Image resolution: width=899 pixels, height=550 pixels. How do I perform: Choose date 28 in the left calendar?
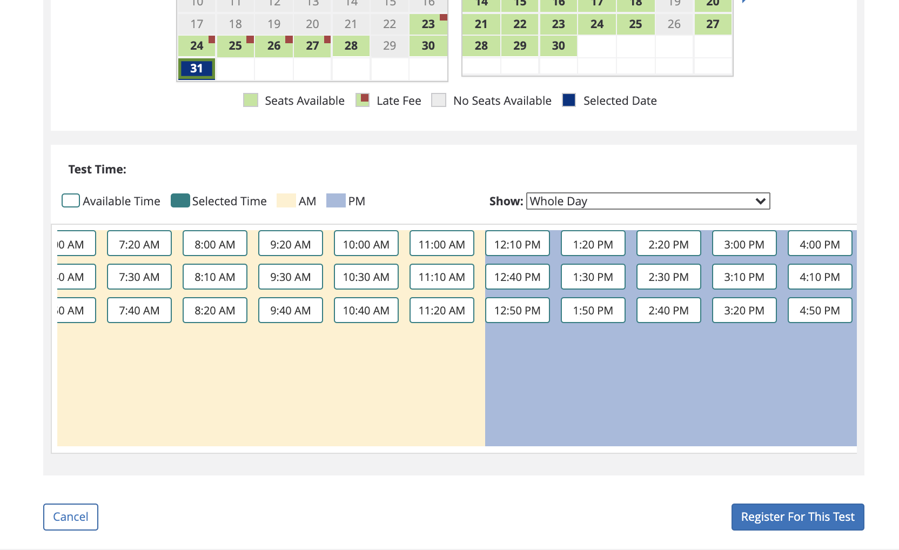tap(351, 46)
